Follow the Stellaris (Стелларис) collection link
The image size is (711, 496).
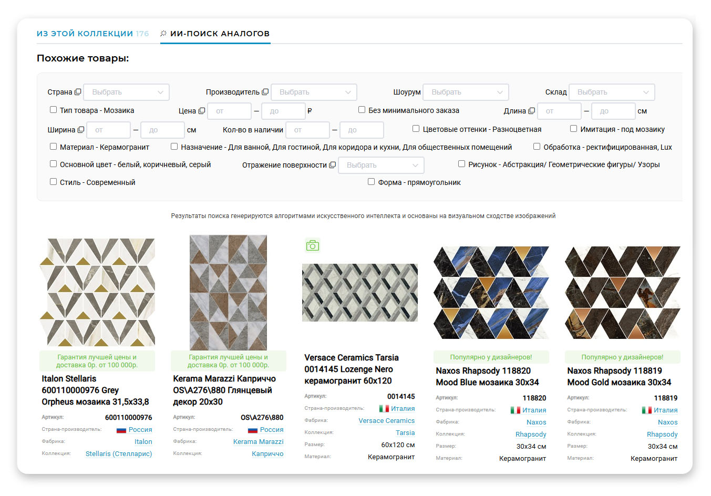119,454
